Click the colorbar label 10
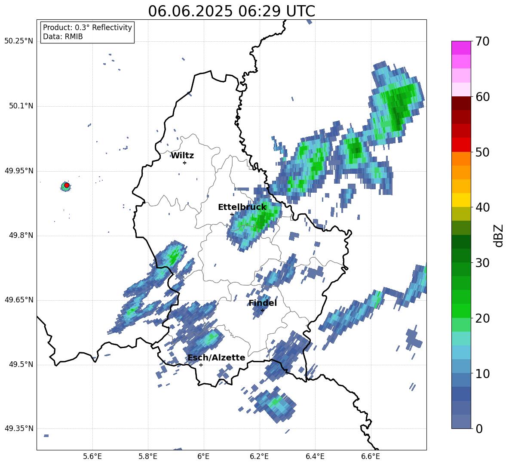This screenshot has width=509, height=465. (482, 373)
